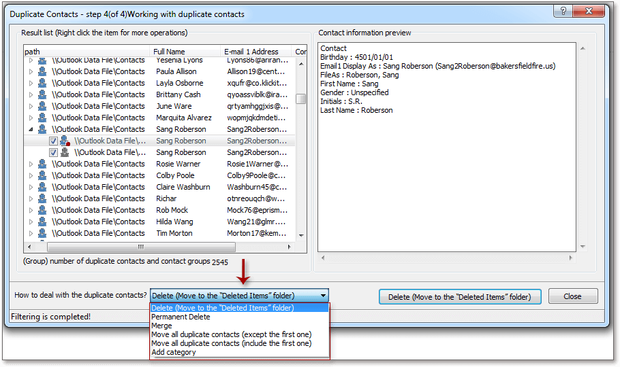Select the red-dot contact icon for Sang Roberson

pyautogui.click(x=65, y=141)
